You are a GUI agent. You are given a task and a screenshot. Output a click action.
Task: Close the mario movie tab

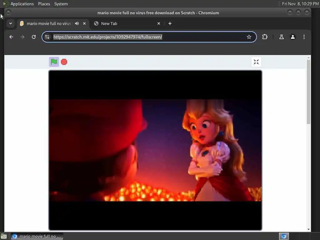coord(84,23)
